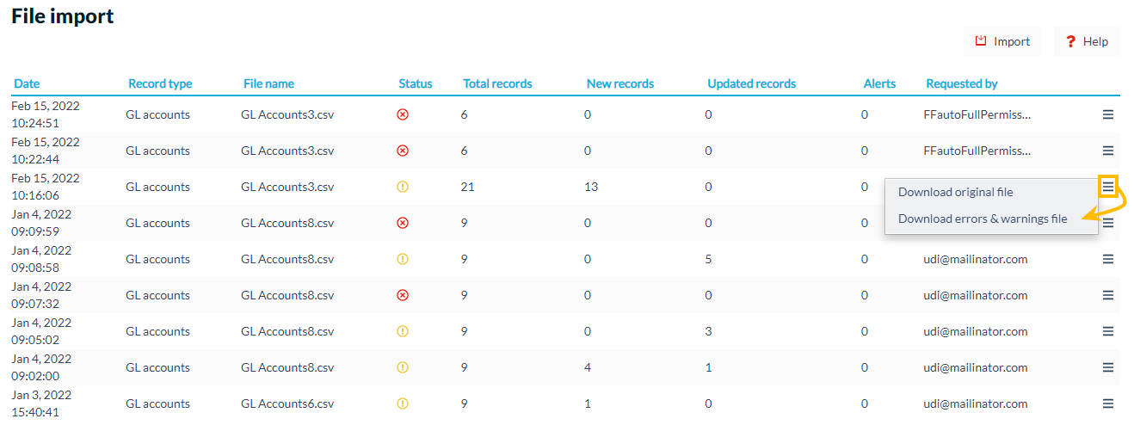The width and height of the screenshot is (1134, 425).
Task: Click GL accounts type in 09:05:02 row
Action: point(157,331)
